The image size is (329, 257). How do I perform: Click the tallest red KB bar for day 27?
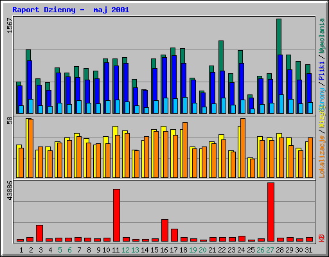coord(271,212)
